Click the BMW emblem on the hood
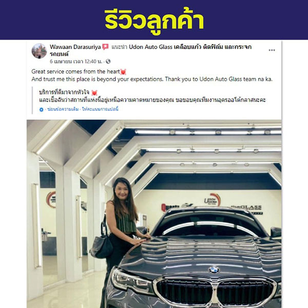 click(214, 269)
